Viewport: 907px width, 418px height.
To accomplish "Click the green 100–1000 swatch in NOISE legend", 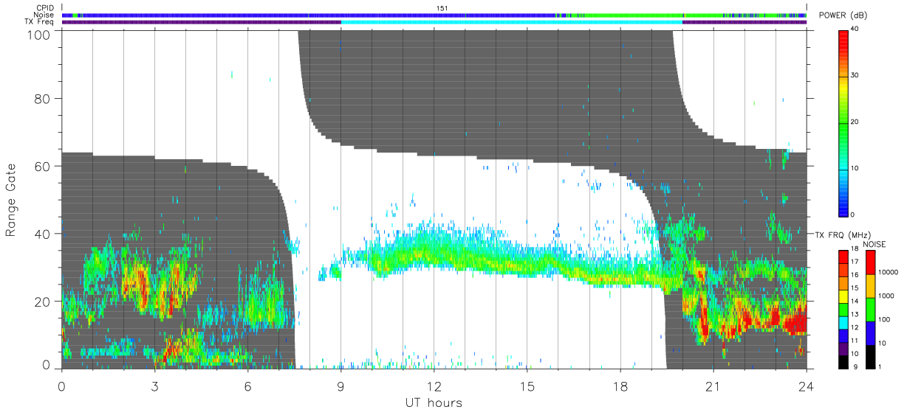I will click(870, 308).
